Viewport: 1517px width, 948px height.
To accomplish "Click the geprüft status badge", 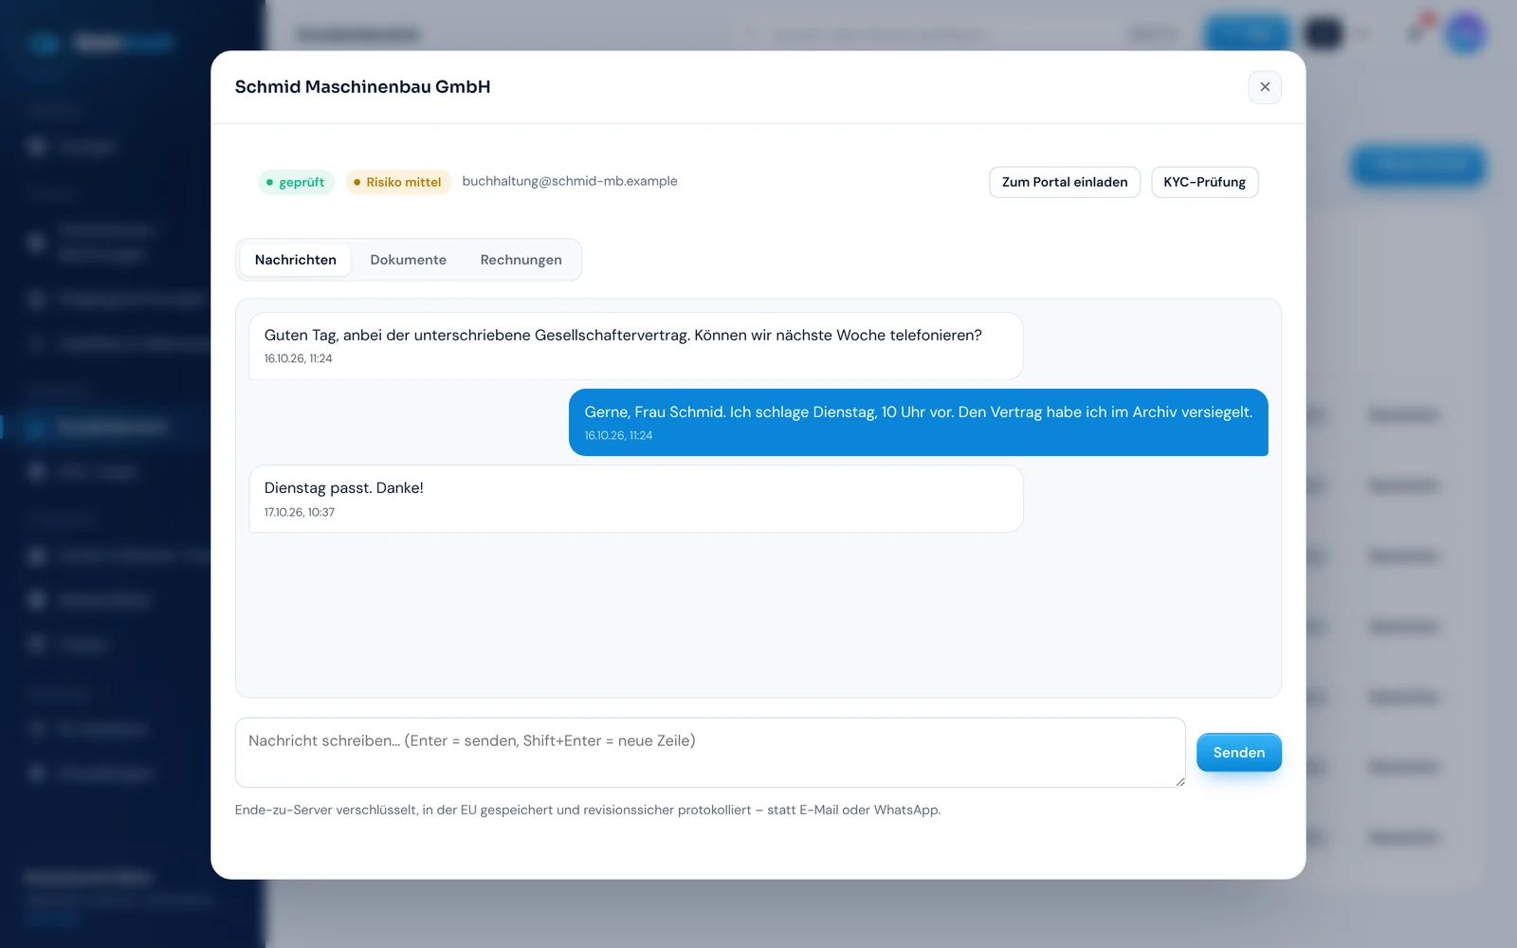I will (296, 182).
